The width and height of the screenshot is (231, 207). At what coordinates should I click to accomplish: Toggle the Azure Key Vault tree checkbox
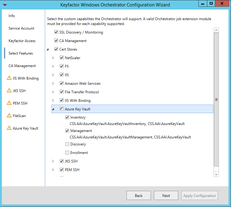pos(62,109)
